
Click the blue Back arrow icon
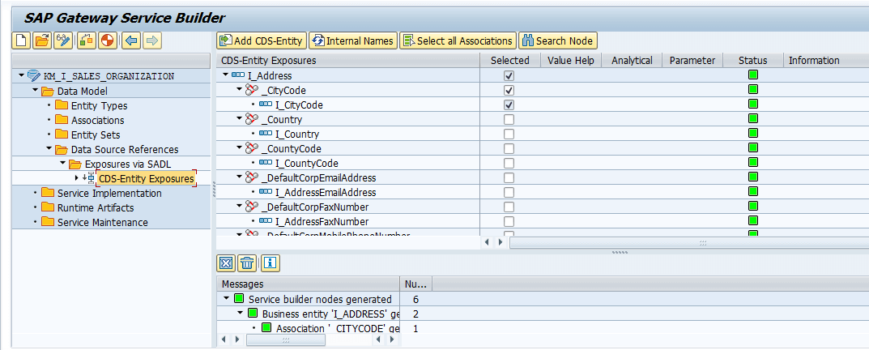131,41
